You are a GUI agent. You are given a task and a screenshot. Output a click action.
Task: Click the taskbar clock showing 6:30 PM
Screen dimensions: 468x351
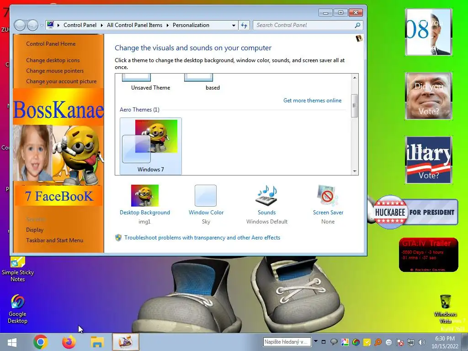pyautogui.click(x=445, y=342)
